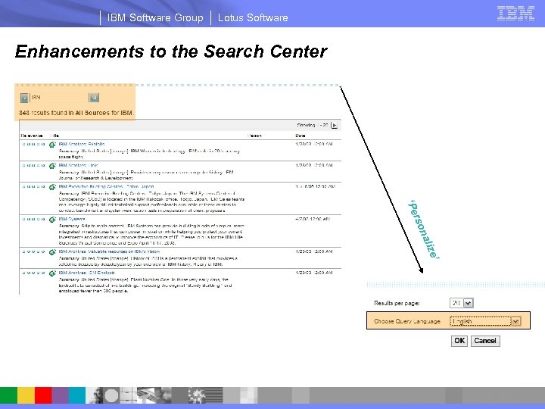Open the IBM Archives: Links result
545x409 pixels.
(78, 165)
